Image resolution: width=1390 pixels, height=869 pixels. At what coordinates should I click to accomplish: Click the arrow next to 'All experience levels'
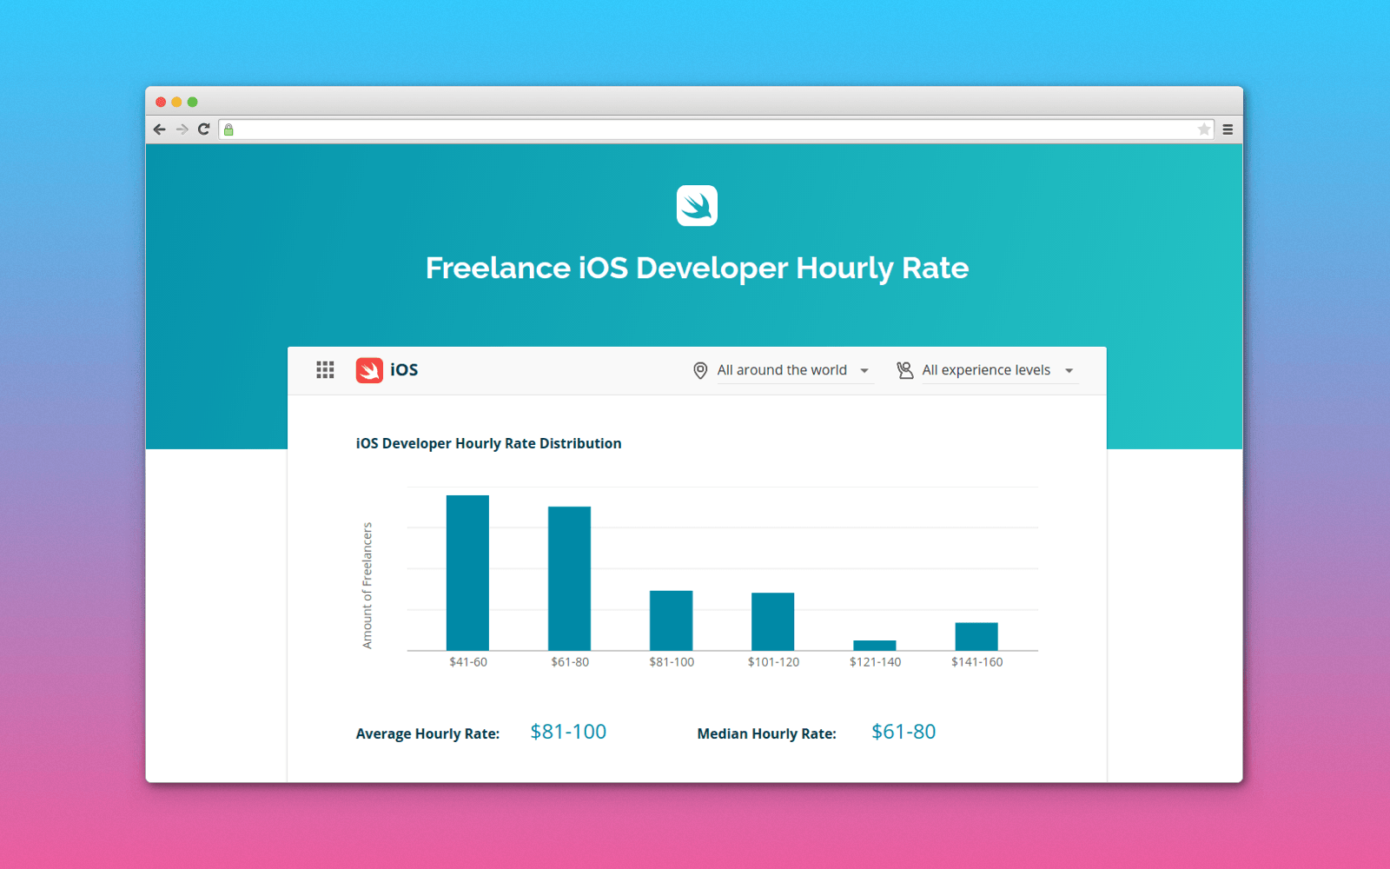1069,371
